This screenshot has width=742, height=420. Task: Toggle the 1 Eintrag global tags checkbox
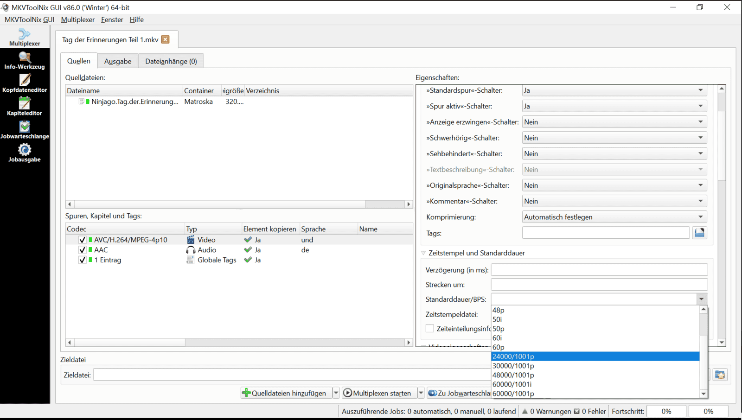[x=83, y=260]
